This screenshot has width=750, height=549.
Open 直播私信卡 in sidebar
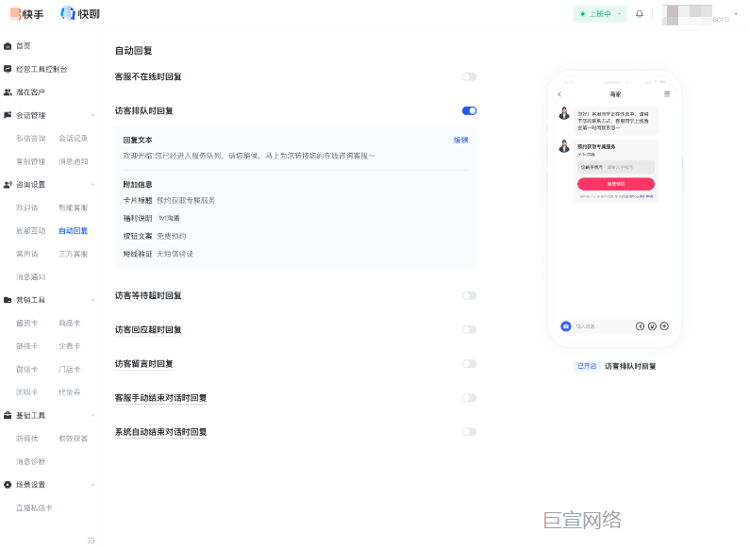(x=35, y=507)
